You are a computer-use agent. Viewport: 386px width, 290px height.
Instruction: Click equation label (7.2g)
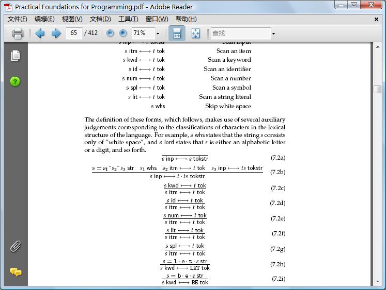(x=277, y=249)
